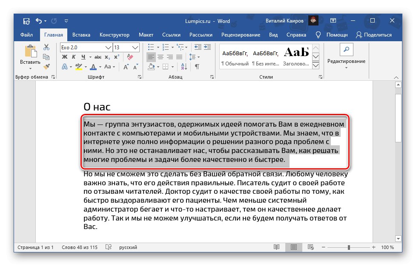Switch to the Вставка ribbon tab

point(81,35)
